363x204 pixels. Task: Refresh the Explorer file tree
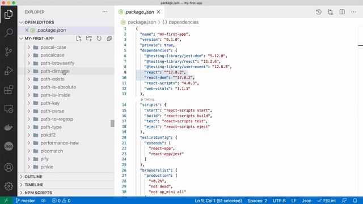99,39
